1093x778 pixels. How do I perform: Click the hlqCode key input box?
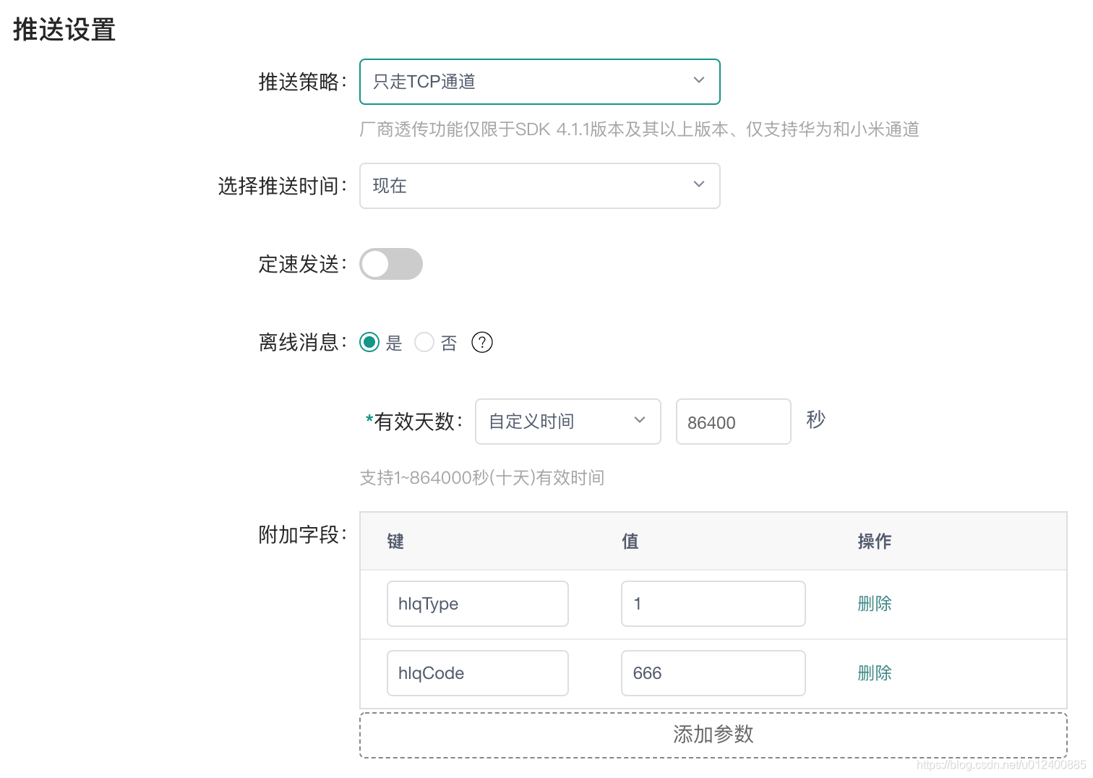pos(477,672)
